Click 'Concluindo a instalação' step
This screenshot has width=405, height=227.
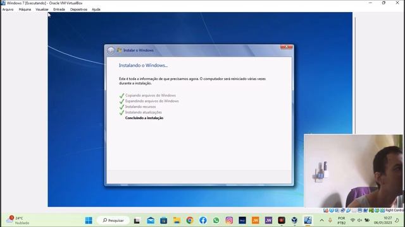[x=144, y=118]
